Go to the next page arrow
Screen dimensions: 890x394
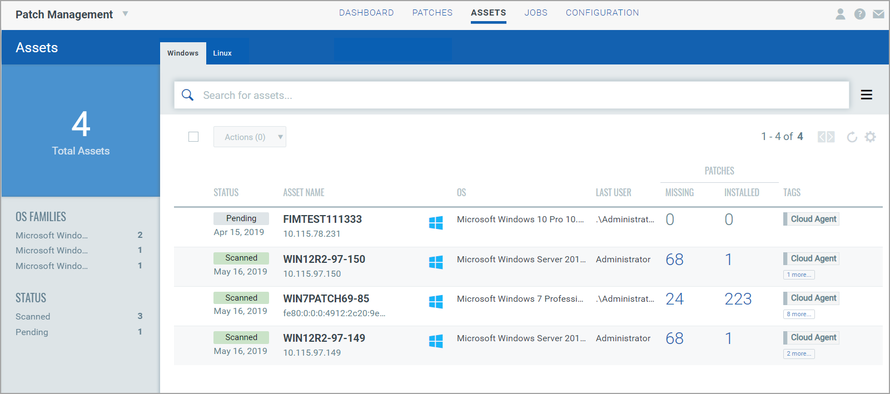coord(831,137)
